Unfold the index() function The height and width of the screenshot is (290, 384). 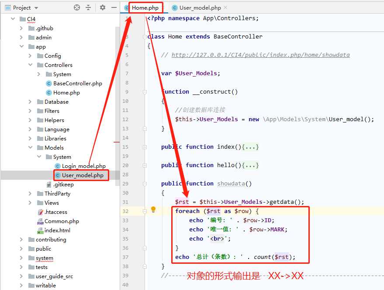click(x=145, y=147)
